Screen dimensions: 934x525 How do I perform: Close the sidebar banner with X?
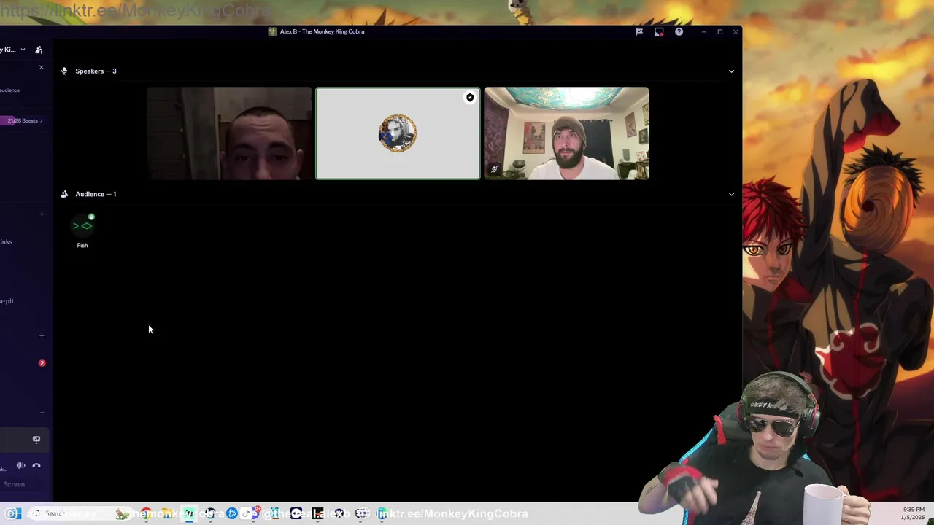click(x=41, y=67)
